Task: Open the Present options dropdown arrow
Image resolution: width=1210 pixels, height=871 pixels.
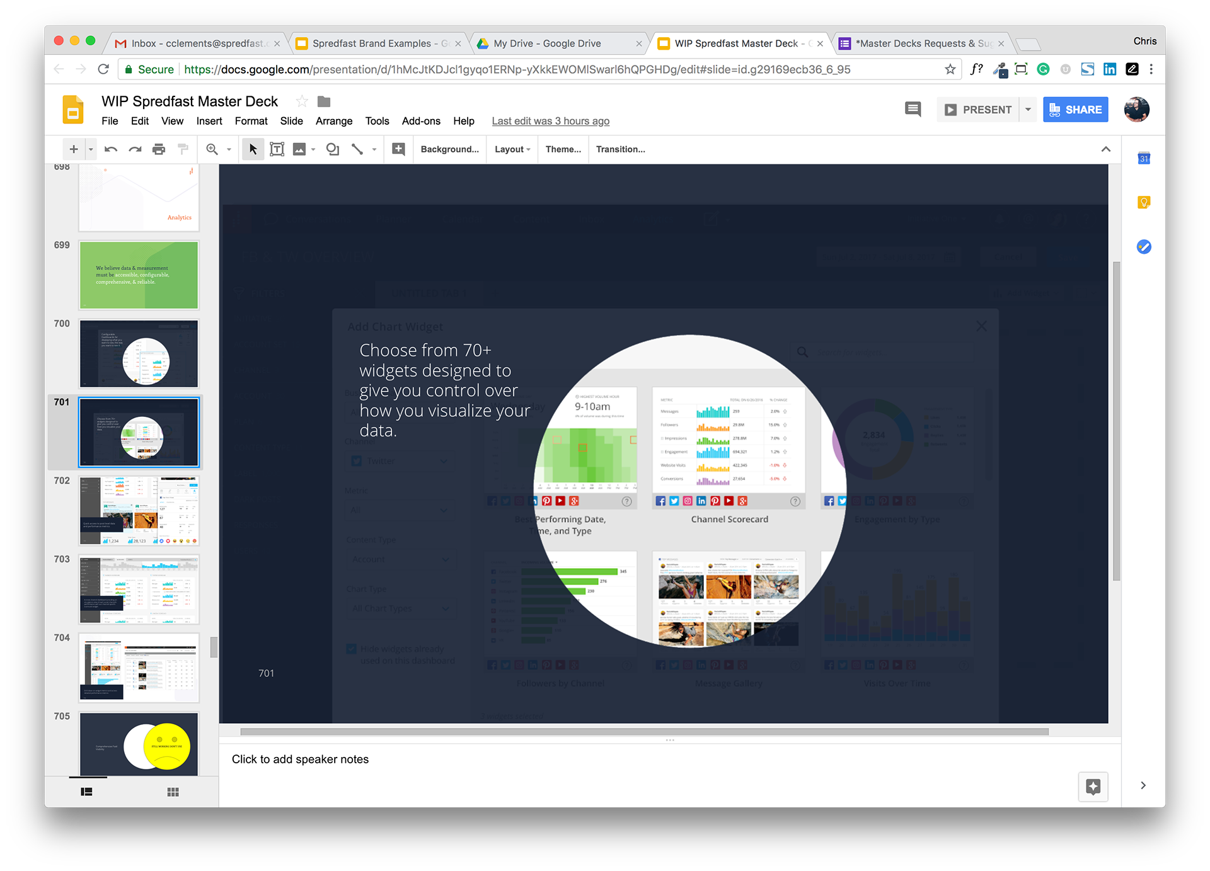Action: pyautogui.click(x=1028, y=110)
